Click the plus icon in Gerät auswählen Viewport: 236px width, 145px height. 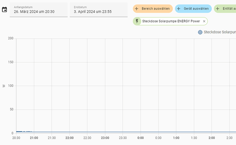pos(179,9)
